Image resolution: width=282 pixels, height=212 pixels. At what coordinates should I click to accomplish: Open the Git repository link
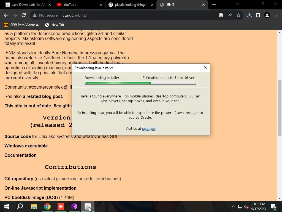tap(19, 179)
